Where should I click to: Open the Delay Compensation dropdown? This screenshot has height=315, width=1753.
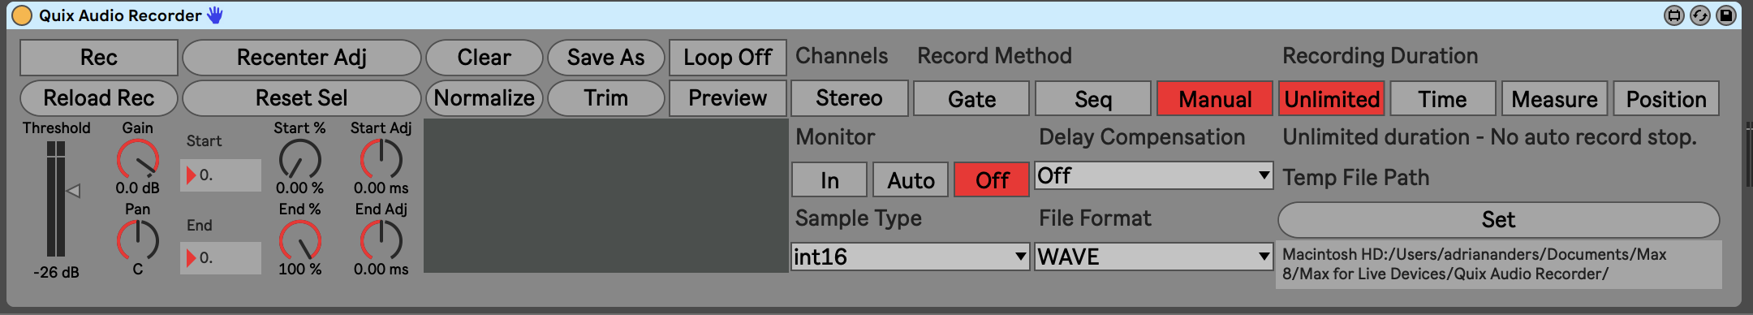tap(1153, 175)
